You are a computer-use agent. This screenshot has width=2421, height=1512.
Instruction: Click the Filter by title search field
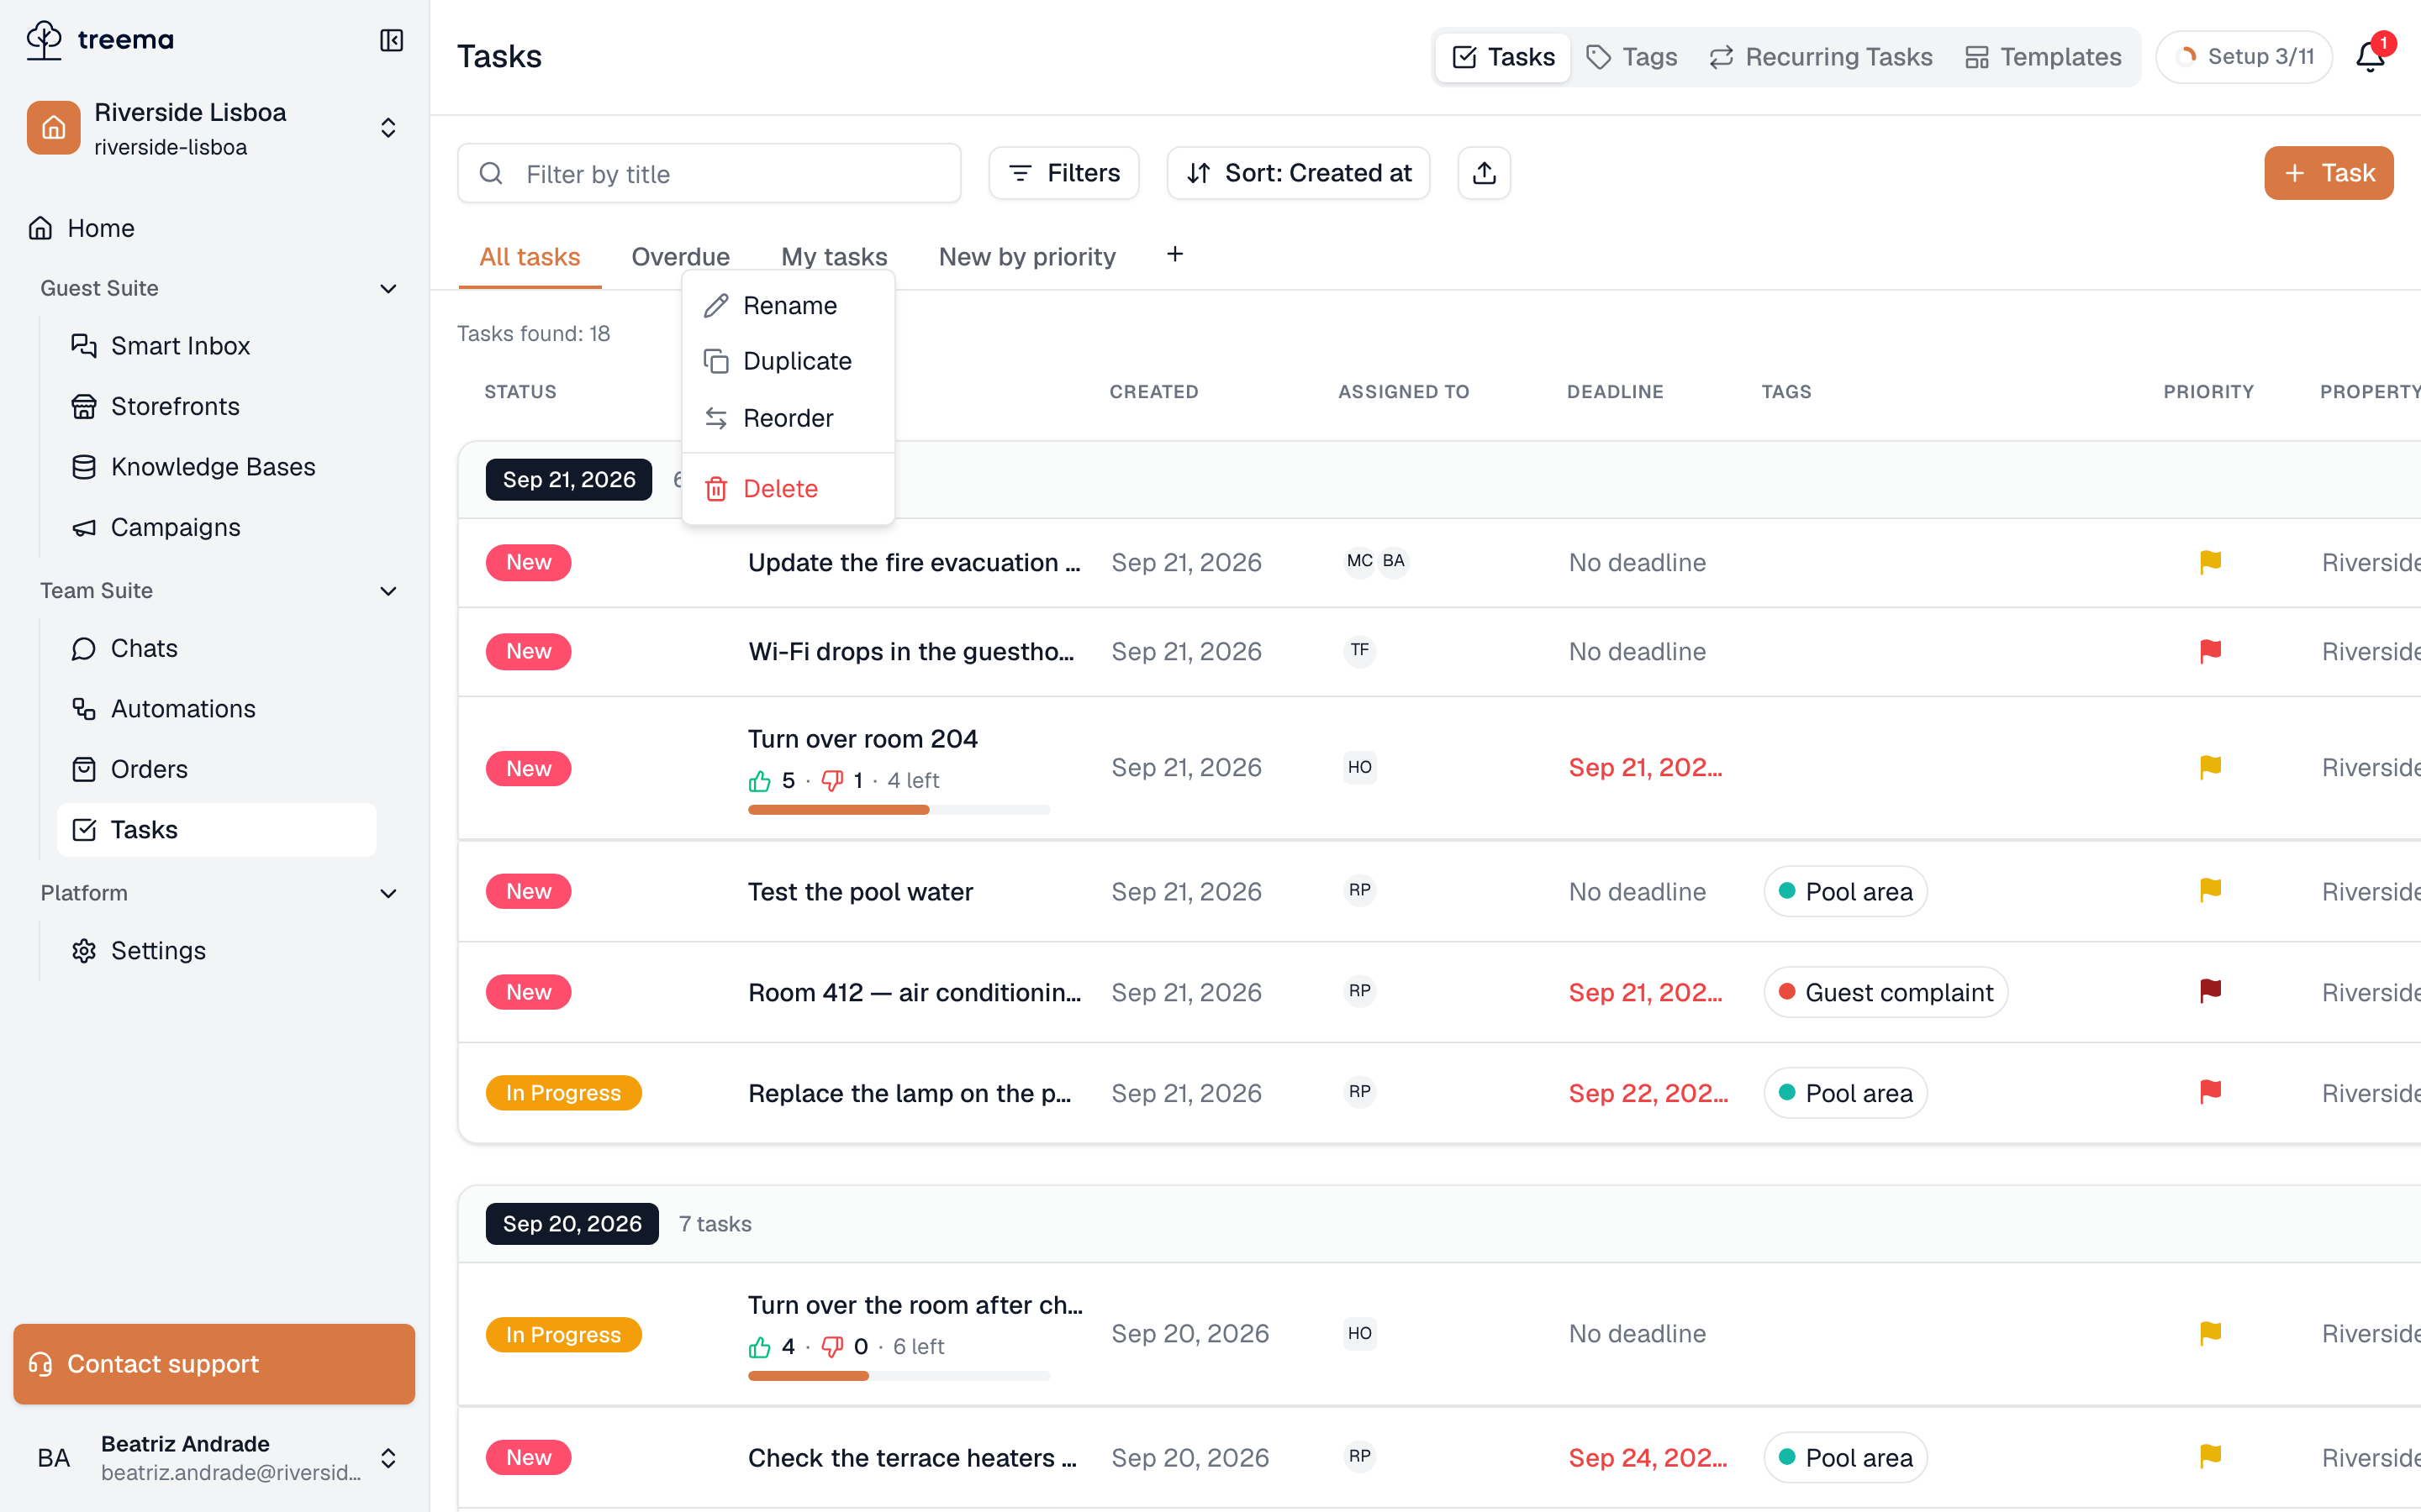tap(709, 174)
